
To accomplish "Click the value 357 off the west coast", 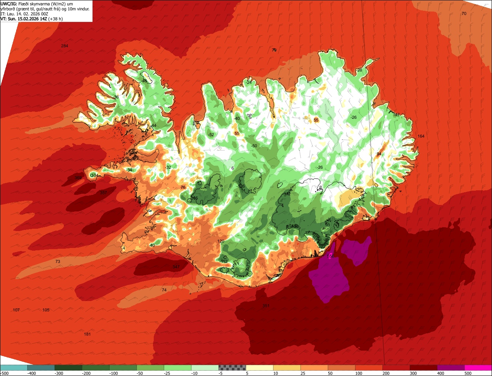I will (x=103, y=193).
